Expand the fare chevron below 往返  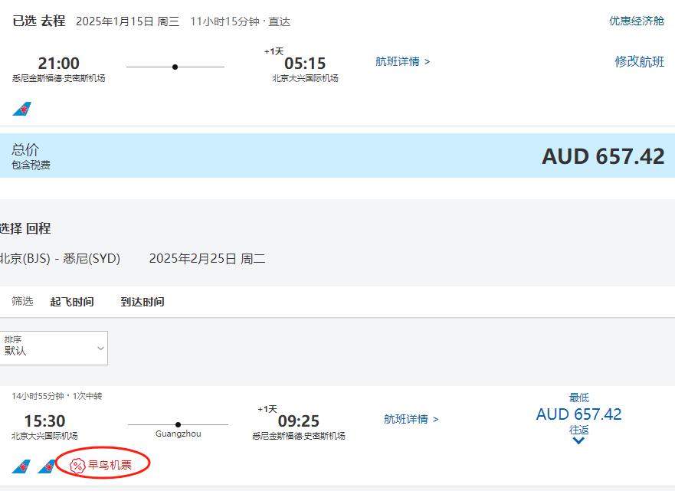click(x=578, y=441)
